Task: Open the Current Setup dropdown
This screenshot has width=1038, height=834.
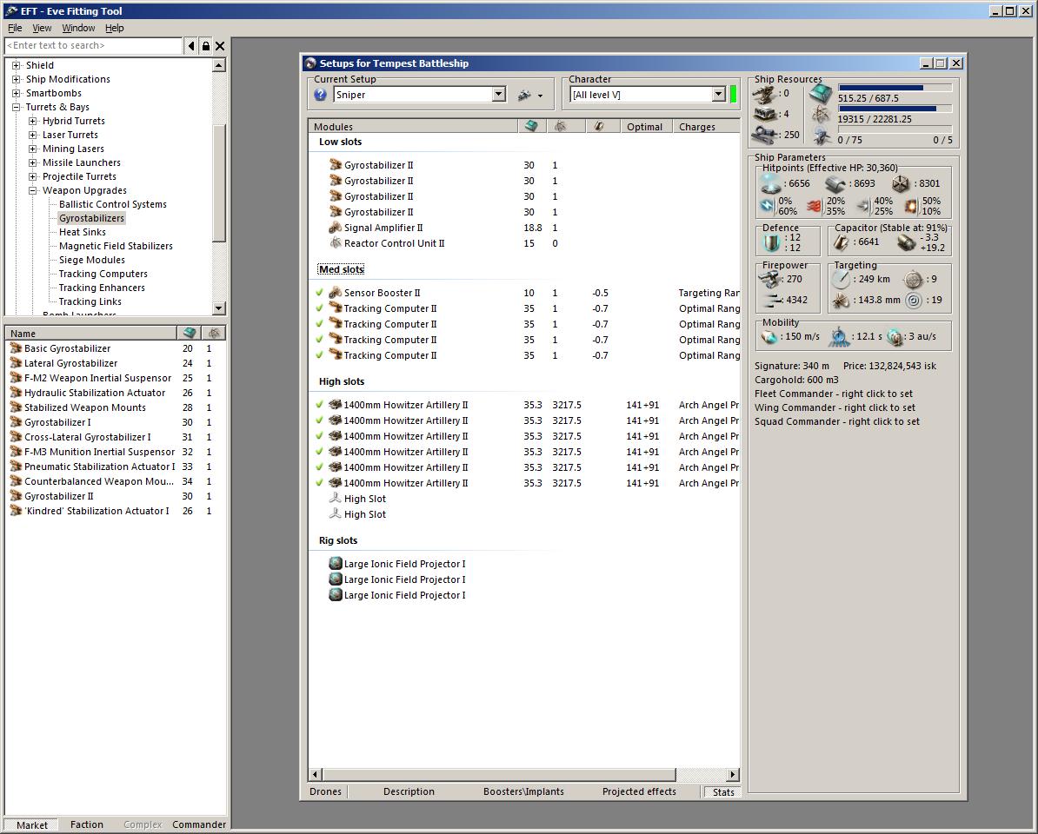Action: (x=499, y=95)
